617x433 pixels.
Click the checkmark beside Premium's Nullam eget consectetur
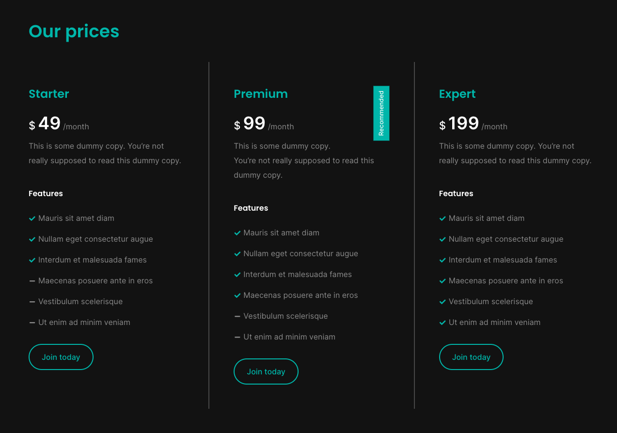237,254
